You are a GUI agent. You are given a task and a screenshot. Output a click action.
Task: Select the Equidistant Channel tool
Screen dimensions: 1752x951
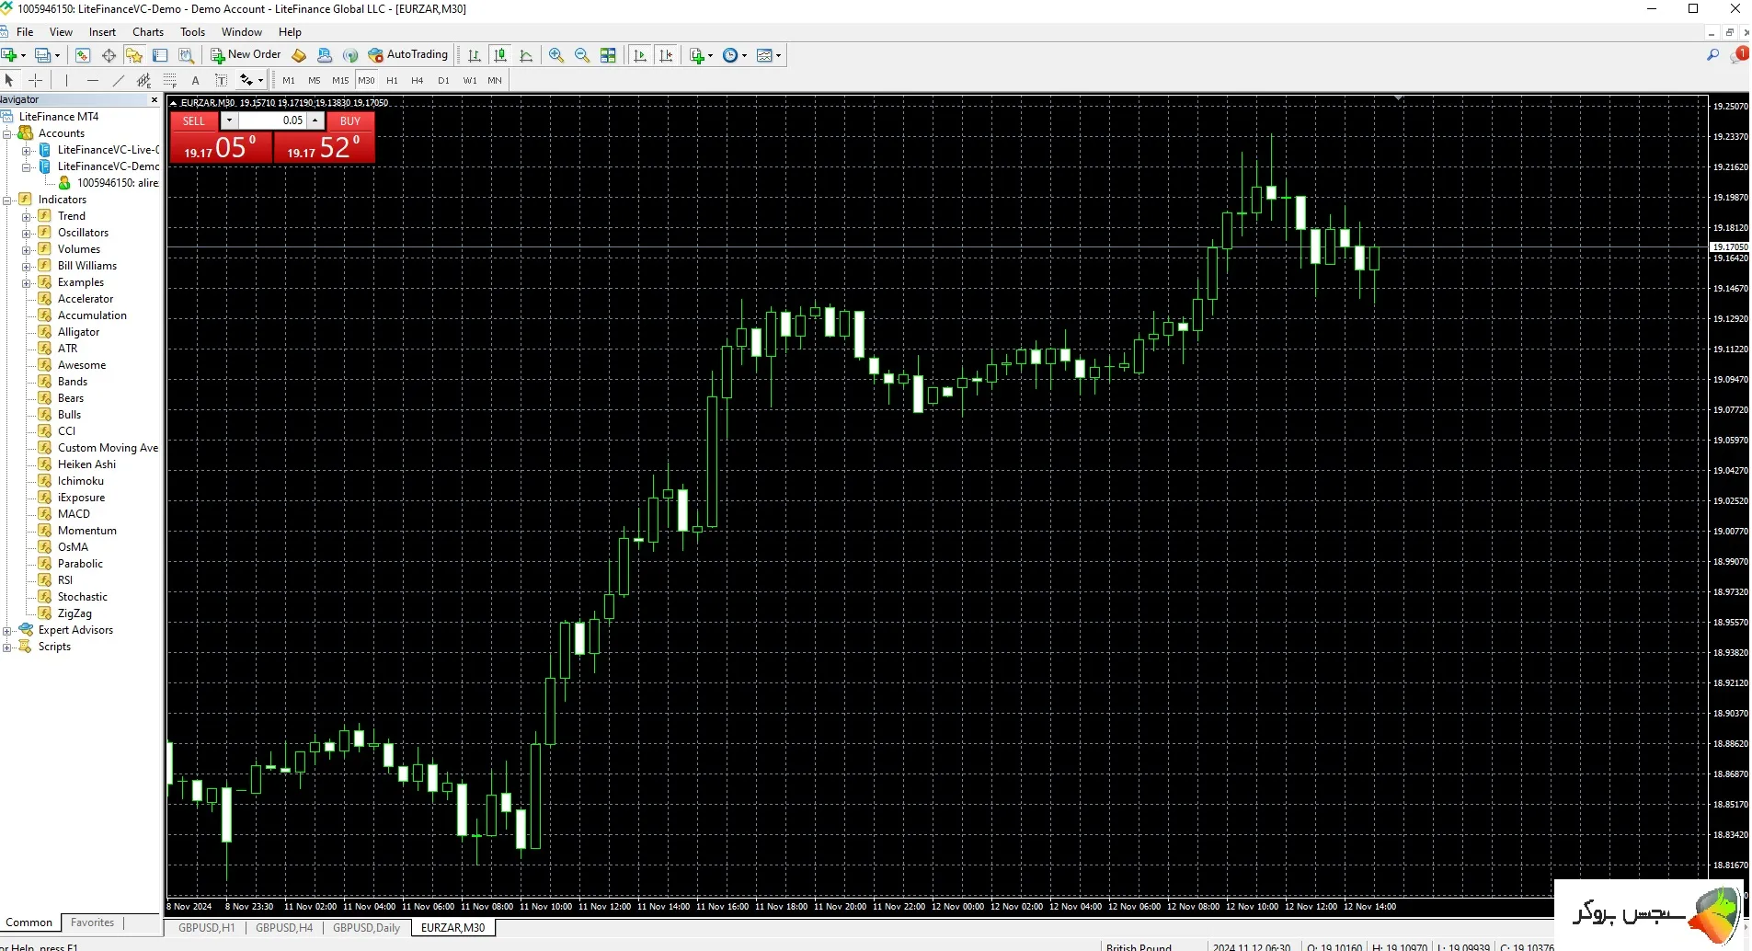tap(143, 80)
